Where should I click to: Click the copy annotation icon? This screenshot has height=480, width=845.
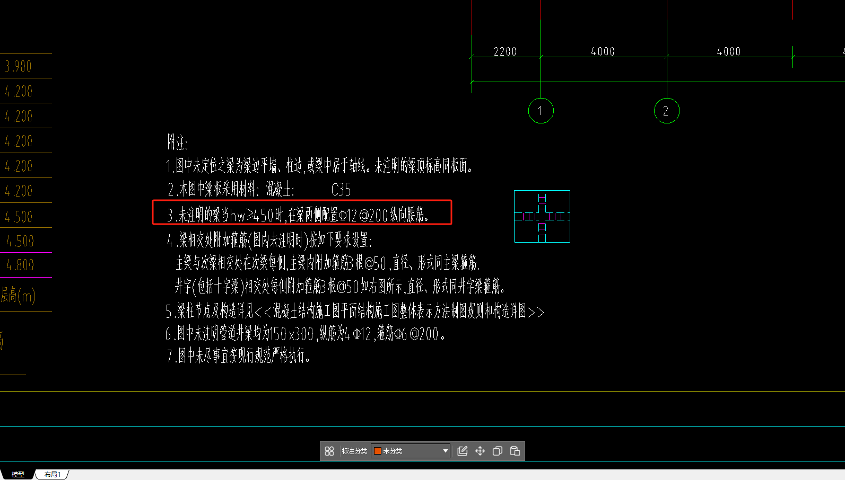[x=498, y=451]
